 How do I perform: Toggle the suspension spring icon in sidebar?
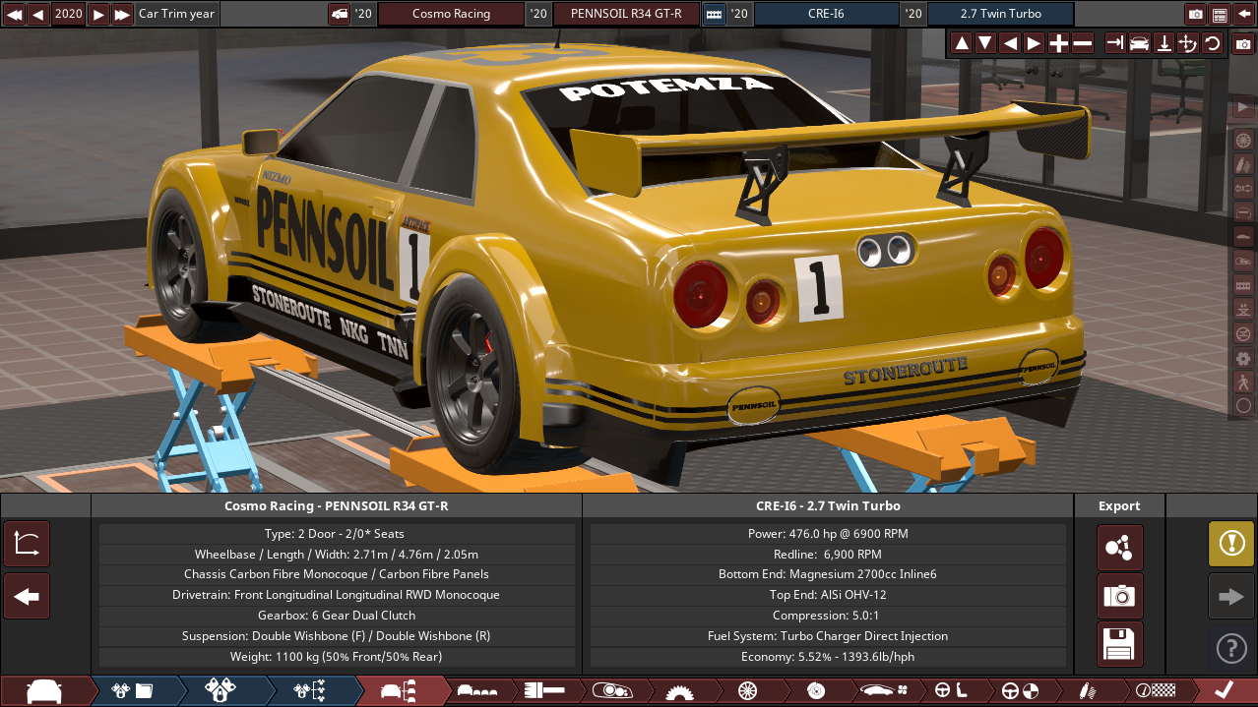(1243, 164)
